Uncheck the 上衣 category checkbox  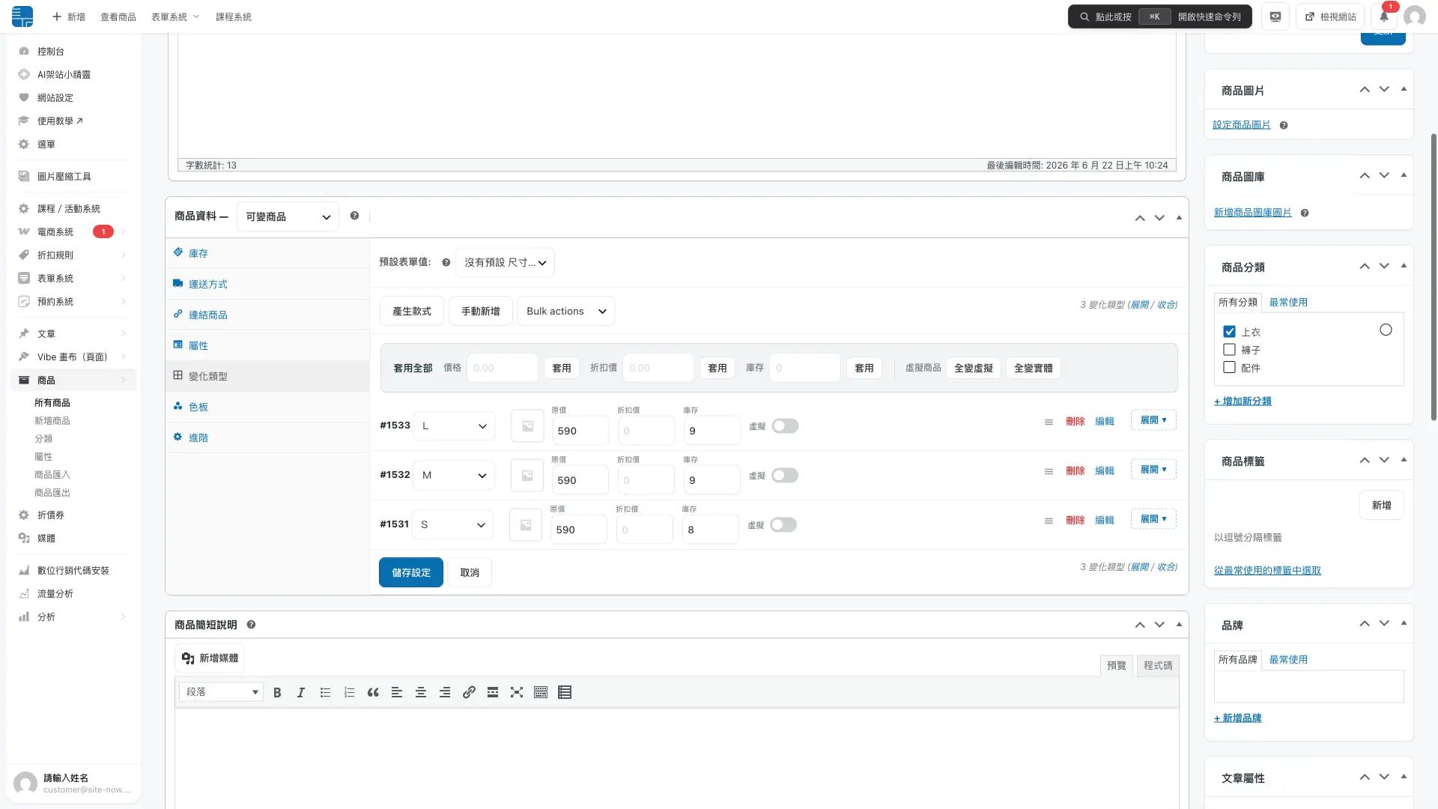click(x=1229, y=332)
